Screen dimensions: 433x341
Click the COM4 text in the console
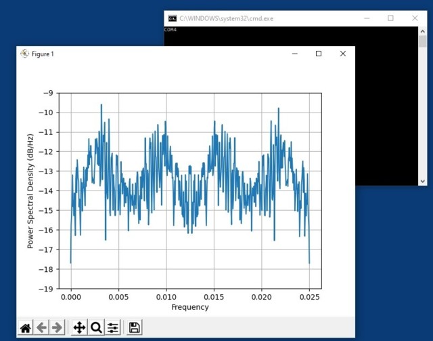(x=170, y=30)
